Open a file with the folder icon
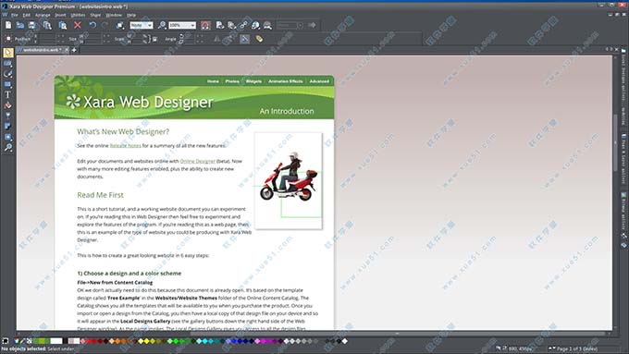The height and width of the screenshot is (354, 629). (20, 25)
